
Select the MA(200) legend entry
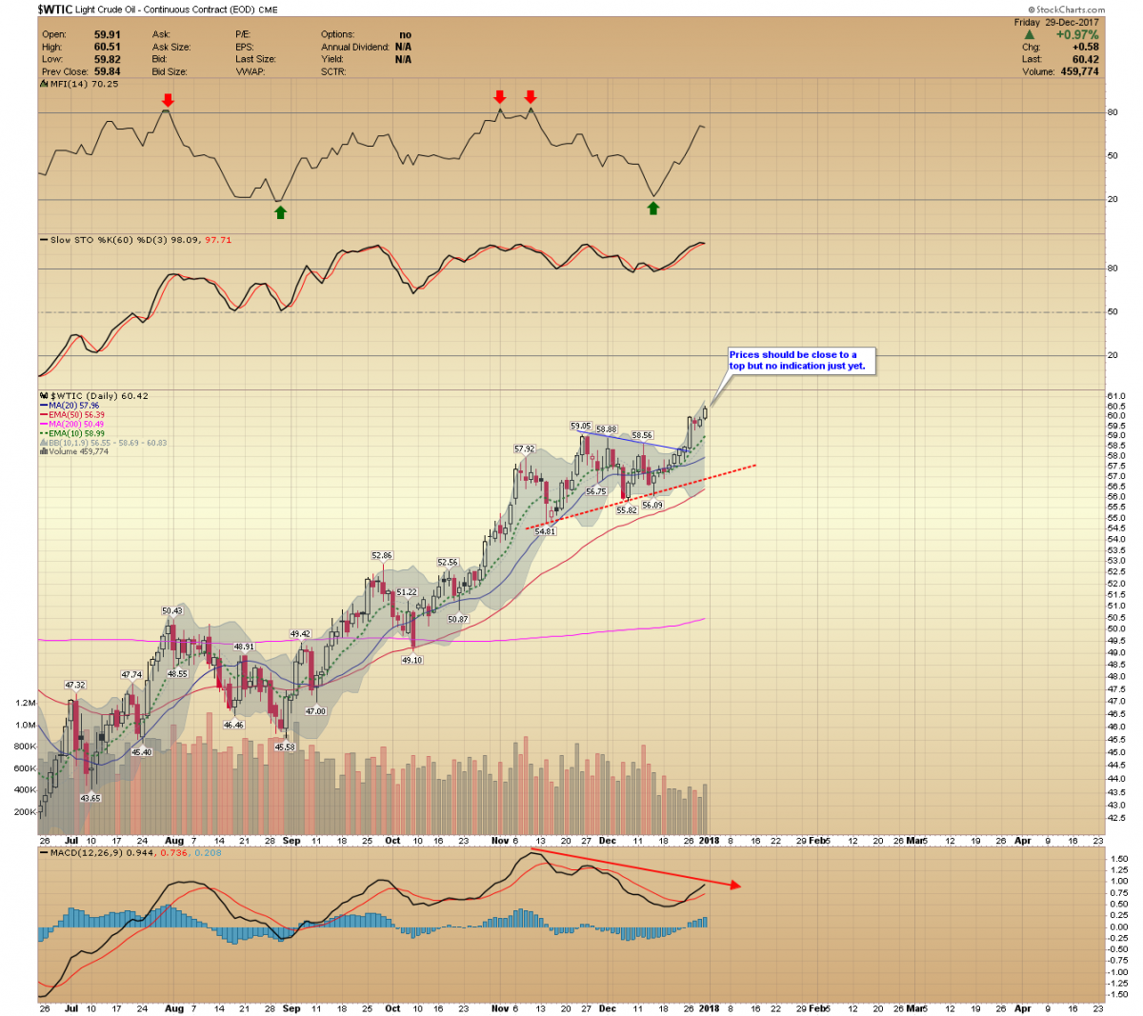coord(76,424)
